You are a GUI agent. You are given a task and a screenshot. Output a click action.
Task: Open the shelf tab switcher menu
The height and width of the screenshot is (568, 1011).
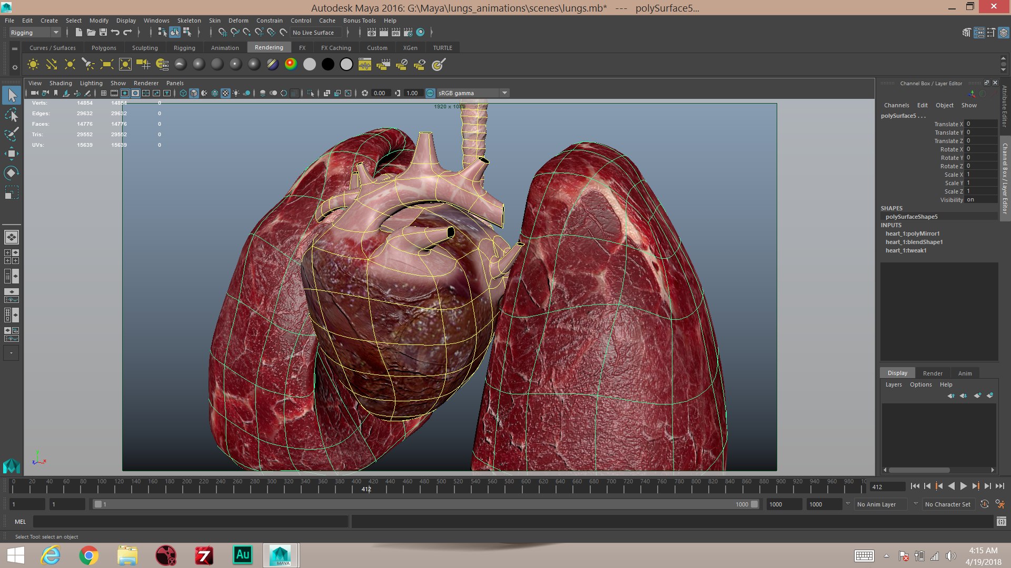[15, 48]
